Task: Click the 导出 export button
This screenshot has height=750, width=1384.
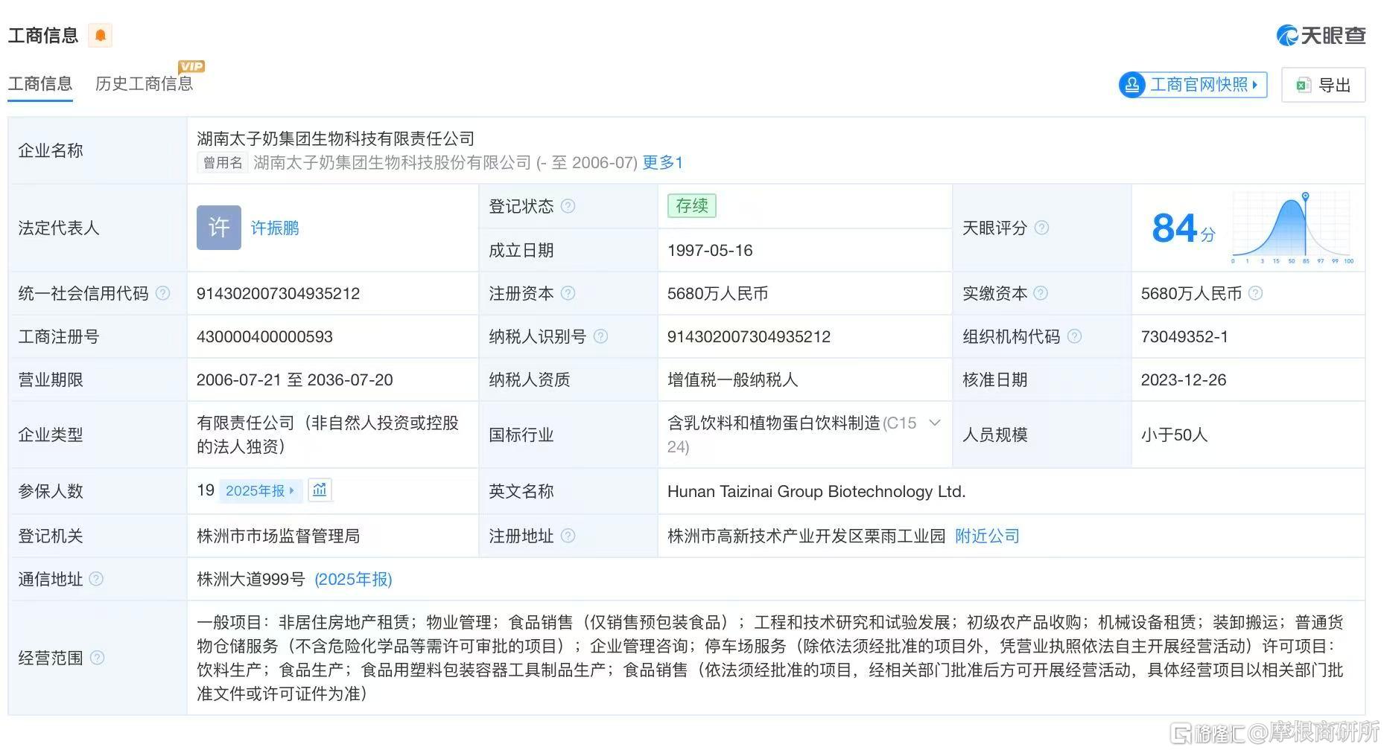Action: (1324, 85)
